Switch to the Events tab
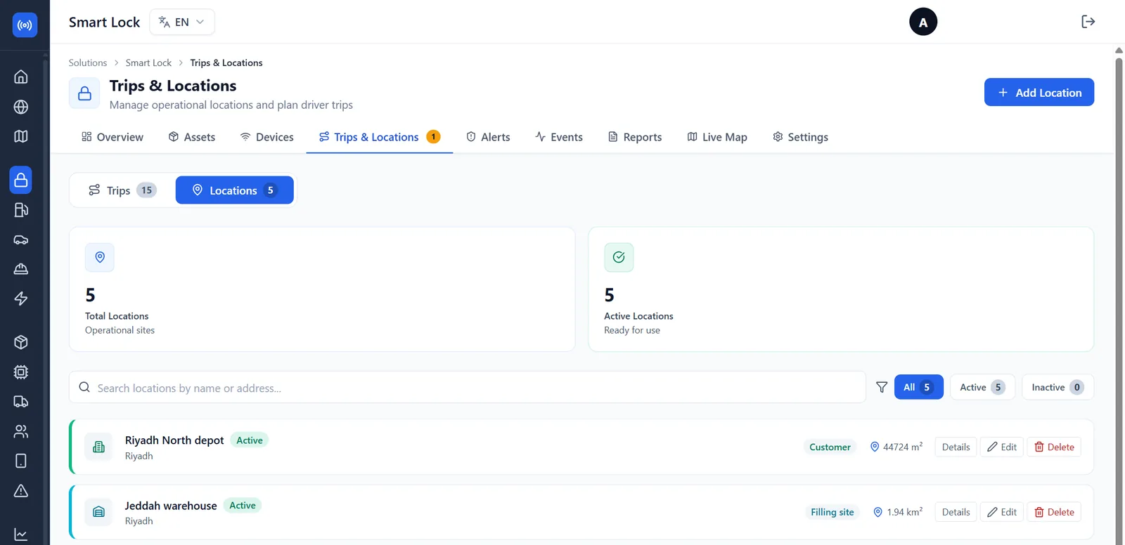The image size is (1125, 545). click(559, 137)
